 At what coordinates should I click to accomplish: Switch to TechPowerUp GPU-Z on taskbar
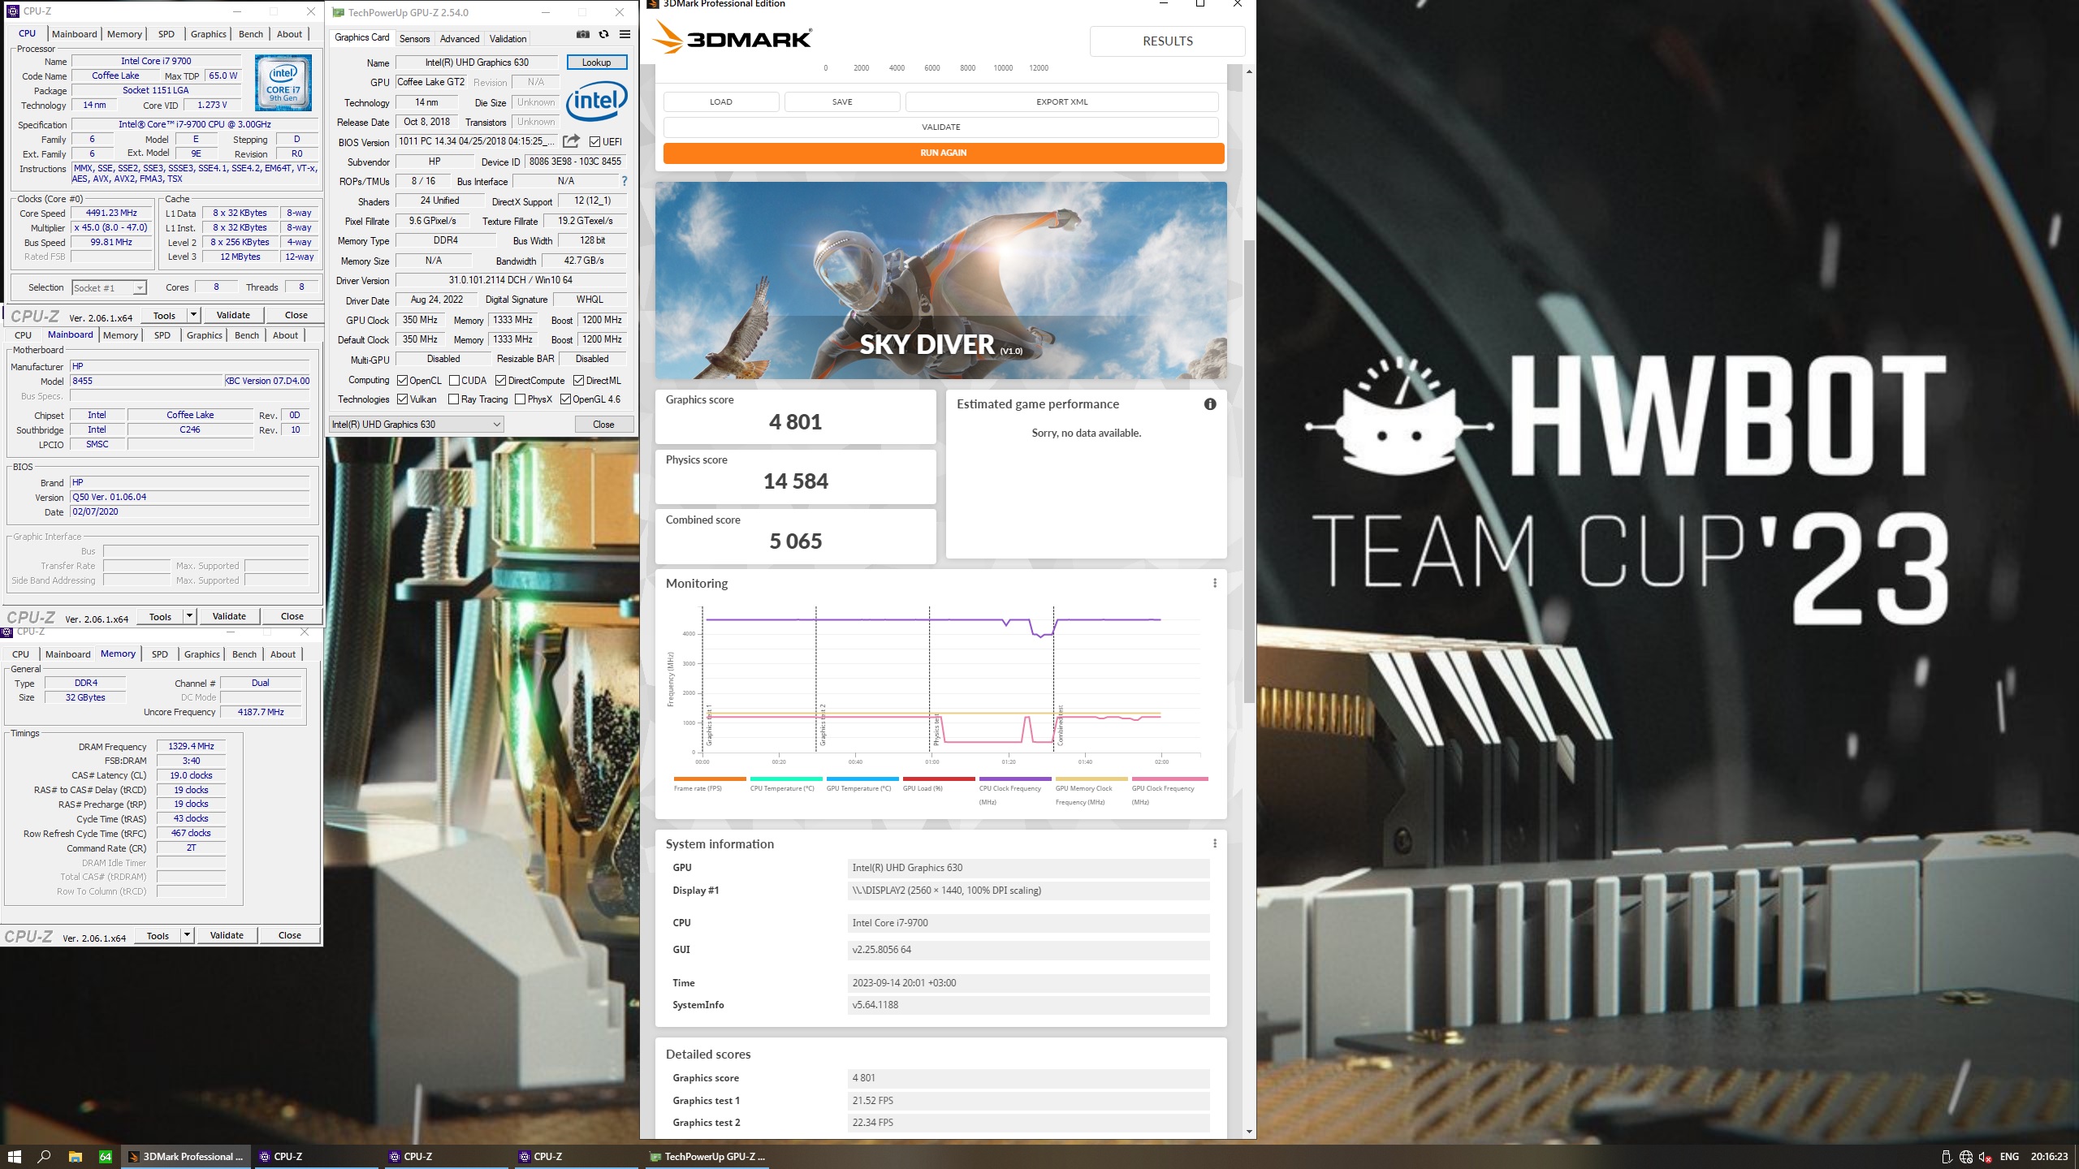click(x=707, y=1157)
